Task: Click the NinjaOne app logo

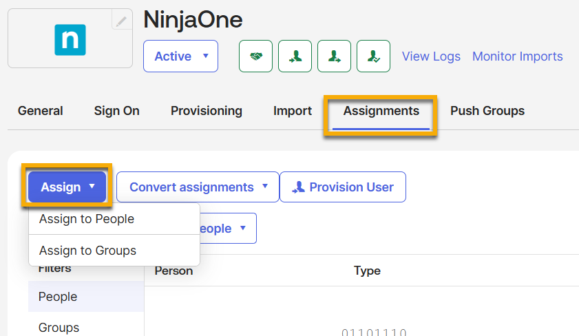Action: tap(70, 40)
